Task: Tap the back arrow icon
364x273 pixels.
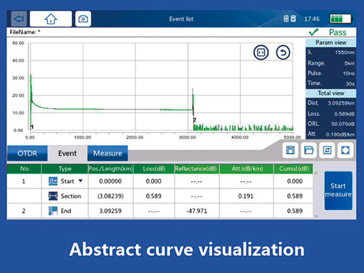Action: pyautogui.click(x=19, y=18)
